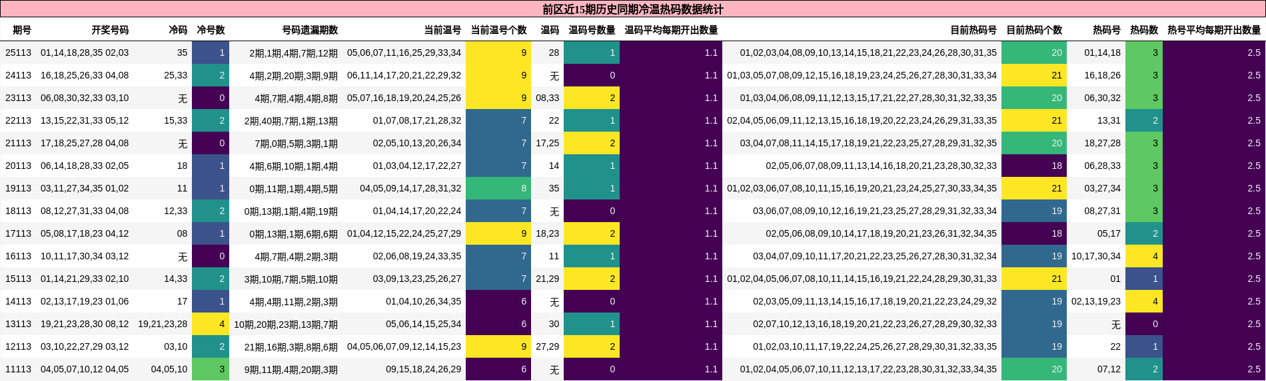1266x381 pixels.
Task: Select period cell 24113
Action: click(x=18, y=75)
